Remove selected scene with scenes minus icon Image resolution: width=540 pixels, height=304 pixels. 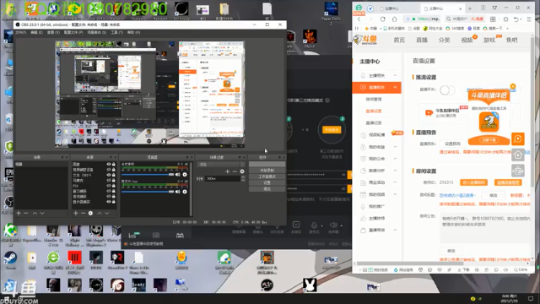click(26, 214)
